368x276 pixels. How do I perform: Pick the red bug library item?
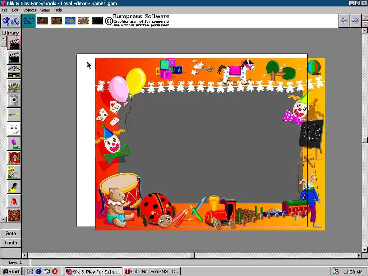point(14,201)
